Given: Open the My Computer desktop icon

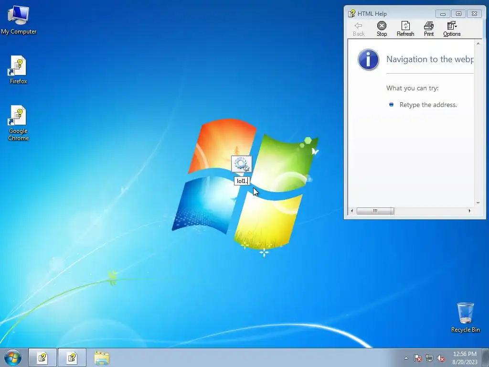Looking at the screenshot, I should [19, 20].
